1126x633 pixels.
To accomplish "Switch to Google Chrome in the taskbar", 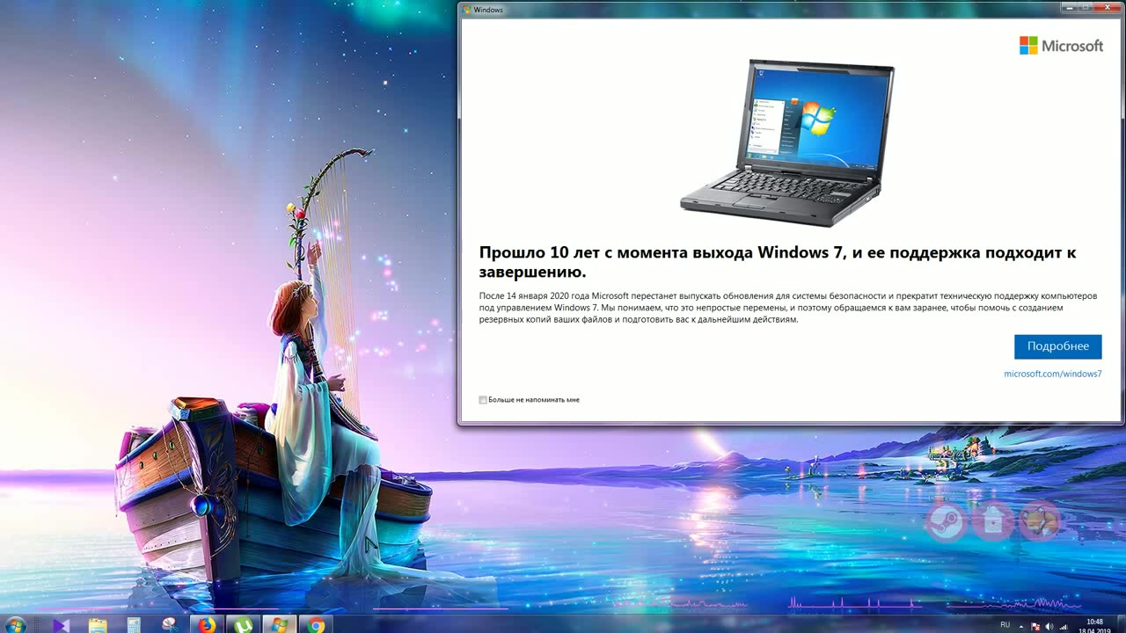I will click(316, 625).
